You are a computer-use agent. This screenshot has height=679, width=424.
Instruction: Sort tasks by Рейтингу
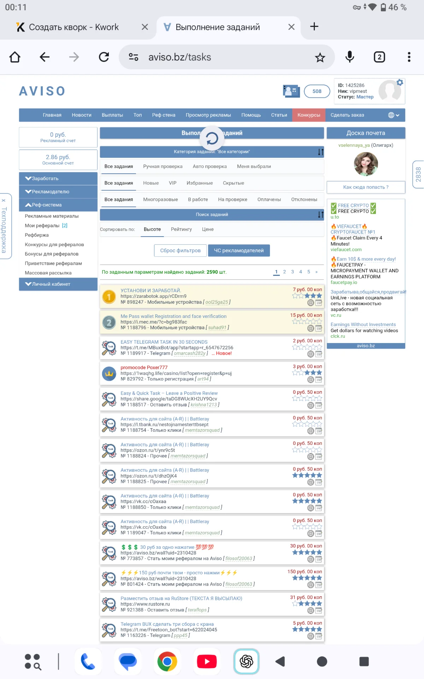click(181, 230)
